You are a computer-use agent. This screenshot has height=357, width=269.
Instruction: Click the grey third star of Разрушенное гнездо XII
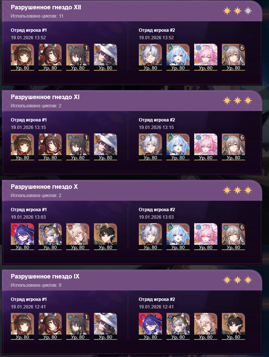(248, 11)
